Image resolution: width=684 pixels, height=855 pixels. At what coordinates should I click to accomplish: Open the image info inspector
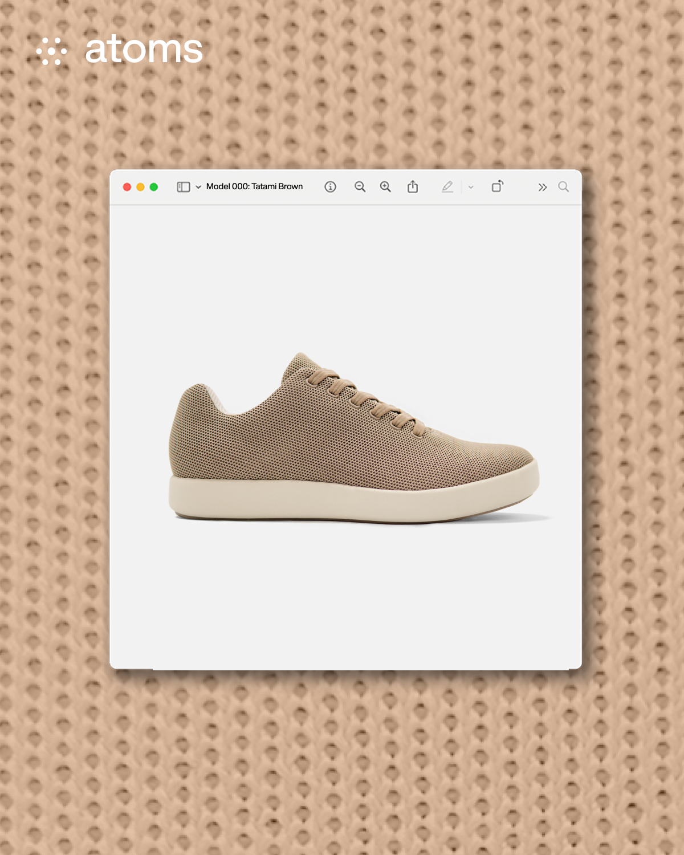330,187
